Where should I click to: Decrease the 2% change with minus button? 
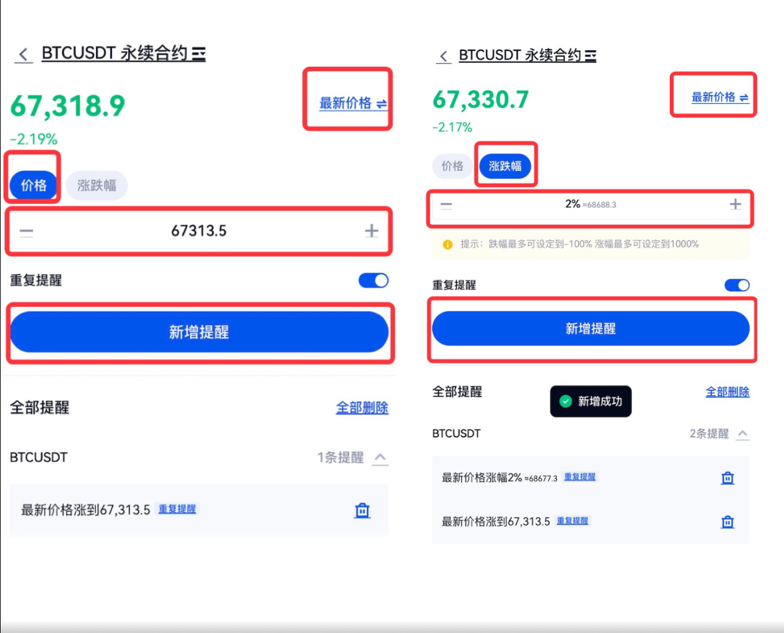[x=446, y=205]
